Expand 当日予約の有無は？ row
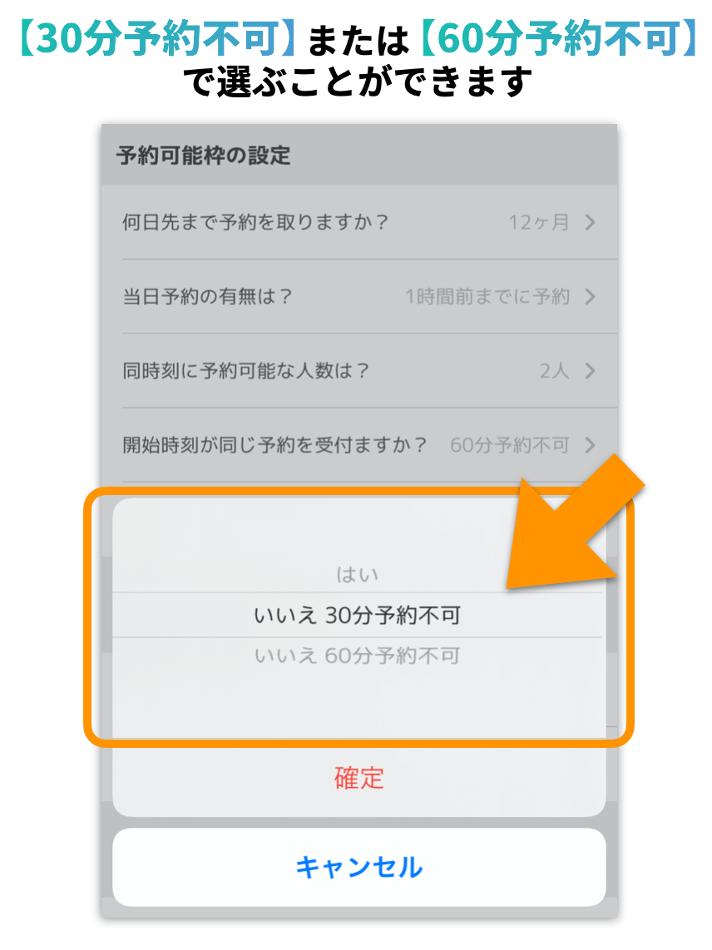Viewport: 712px width, 950px height. [x=359, y=297]
